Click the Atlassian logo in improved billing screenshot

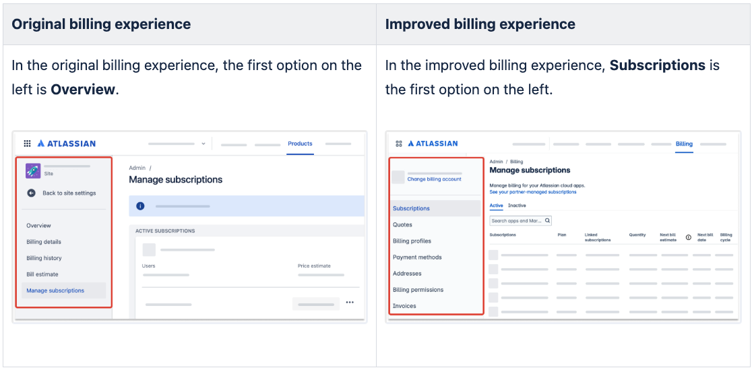[x=433, y=144]
